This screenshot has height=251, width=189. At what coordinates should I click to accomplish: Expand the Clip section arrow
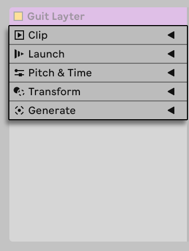171,35
